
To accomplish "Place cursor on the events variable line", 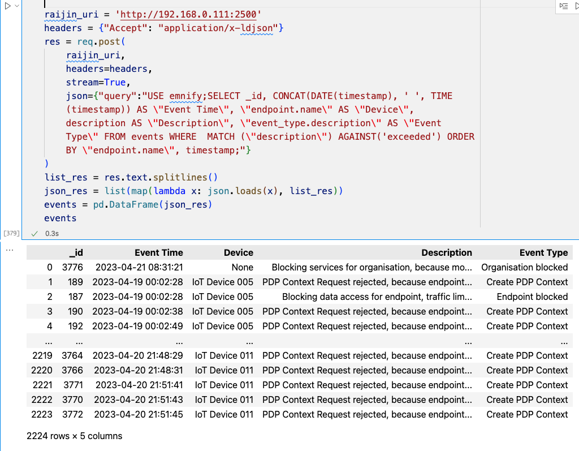I will [x=60, y=218].
